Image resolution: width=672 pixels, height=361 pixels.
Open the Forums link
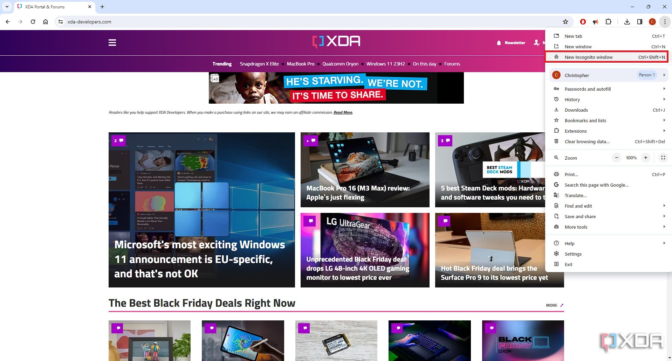tap(452, 64)
